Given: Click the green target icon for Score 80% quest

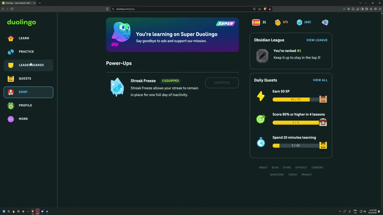Looking at the screenshot, I should pos(261,119).
